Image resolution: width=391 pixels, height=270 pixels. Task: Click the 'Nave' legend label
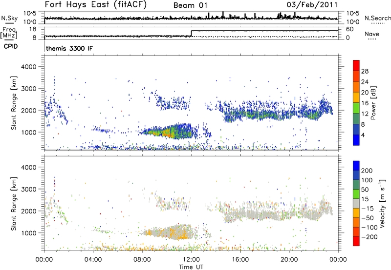coord(372,34)
